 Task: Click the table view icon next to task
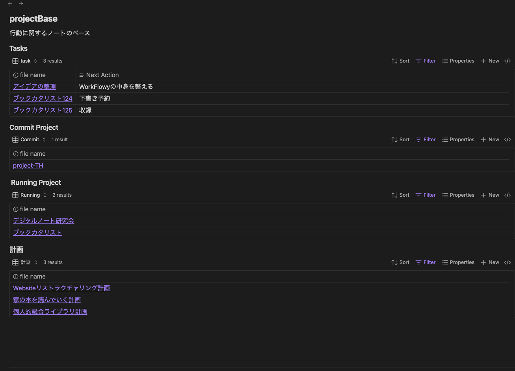(15, 61)
